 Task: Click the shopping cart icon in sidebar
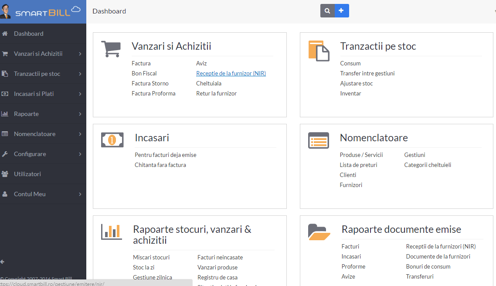[5, 54]
